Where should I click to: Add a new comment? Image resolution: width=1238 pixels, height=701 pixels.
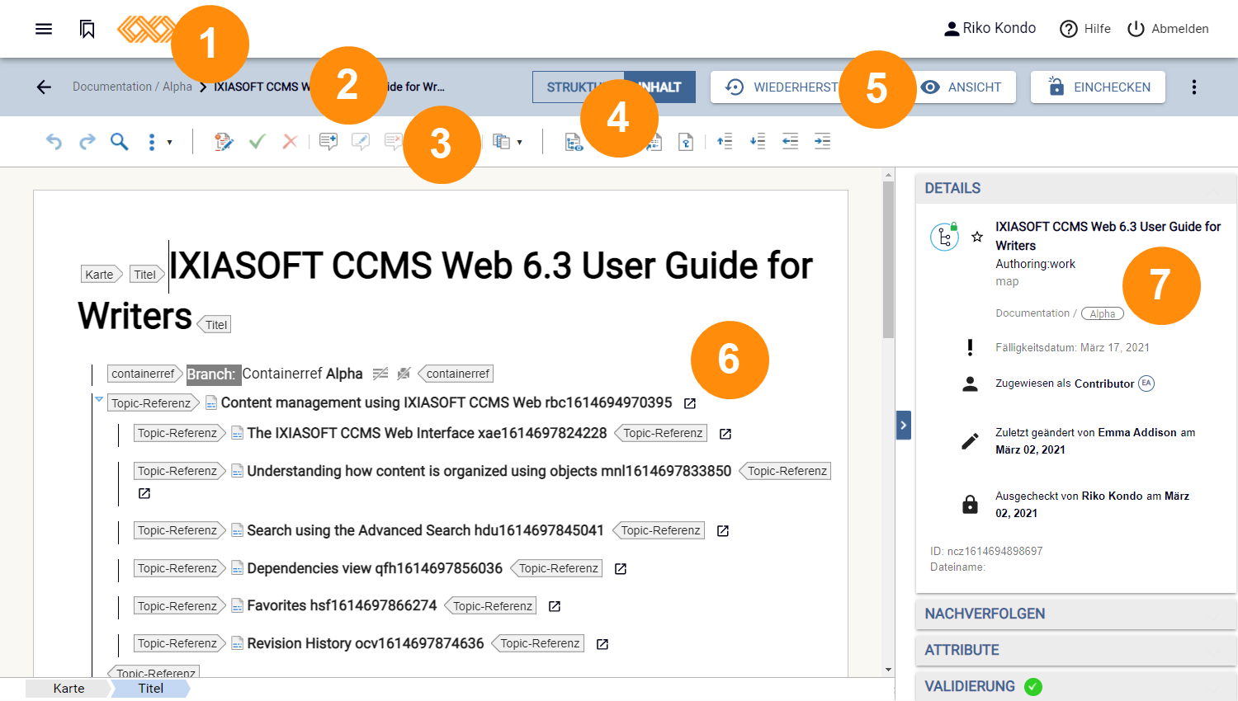(328, 142)
